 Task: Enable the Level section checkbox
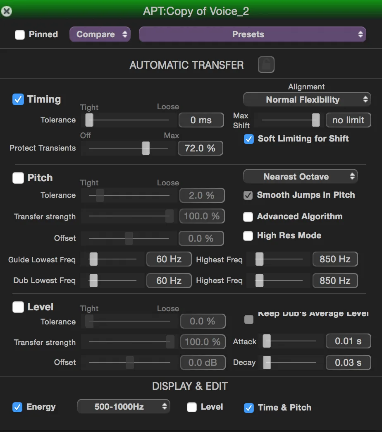[18, 307]
